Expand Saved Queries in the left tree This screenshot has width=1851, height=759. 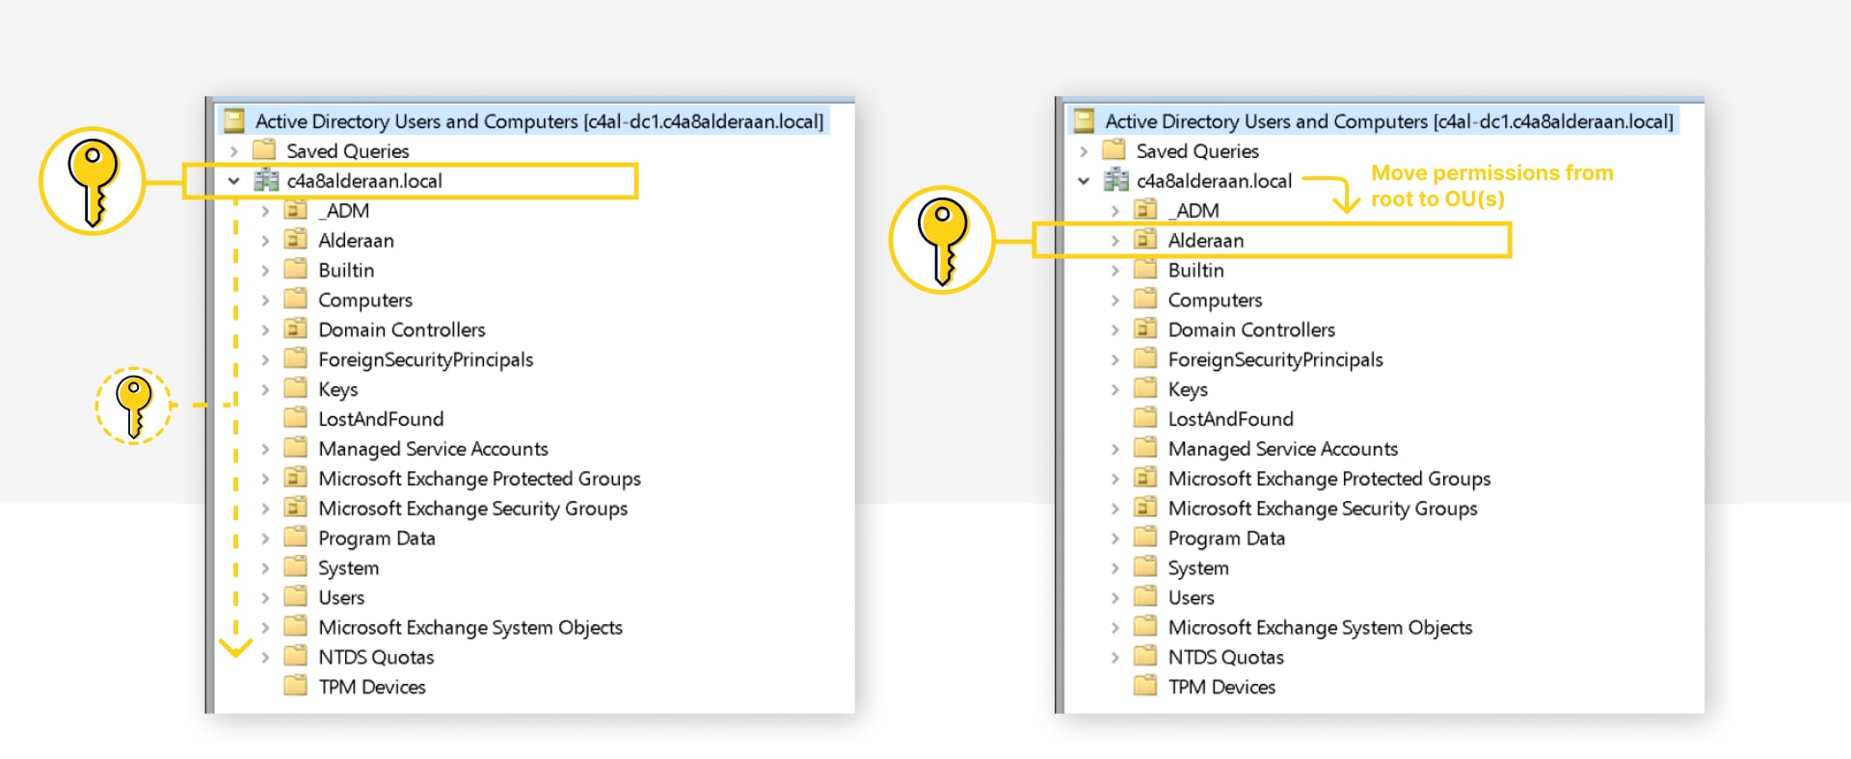click(233, 151)
